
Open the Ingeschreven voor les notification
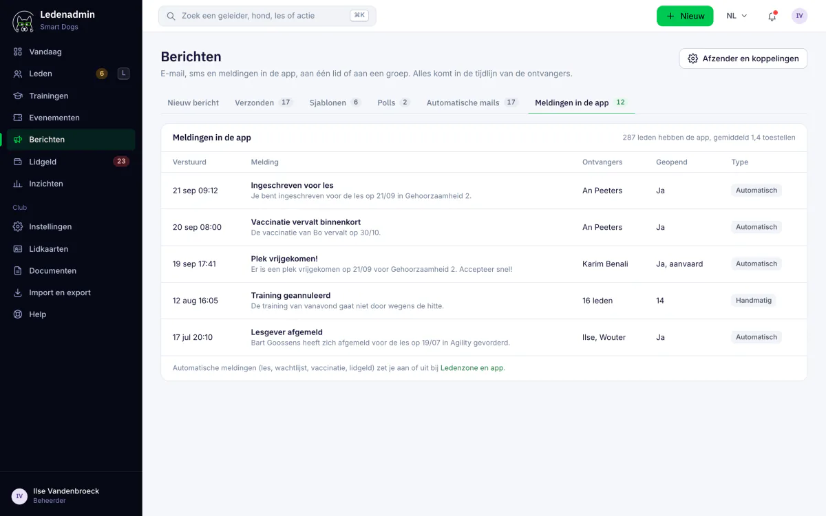[x=484, y=191]
